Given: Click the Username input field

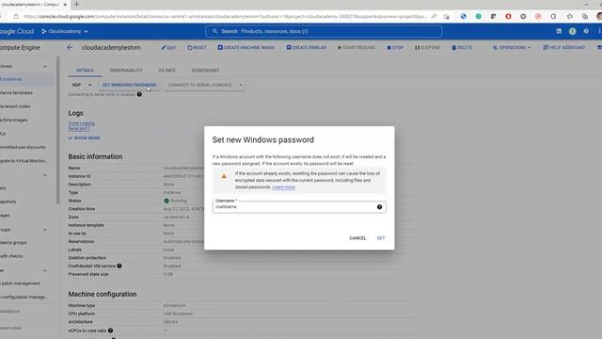Looking at the screenshot, I should 299,207.
